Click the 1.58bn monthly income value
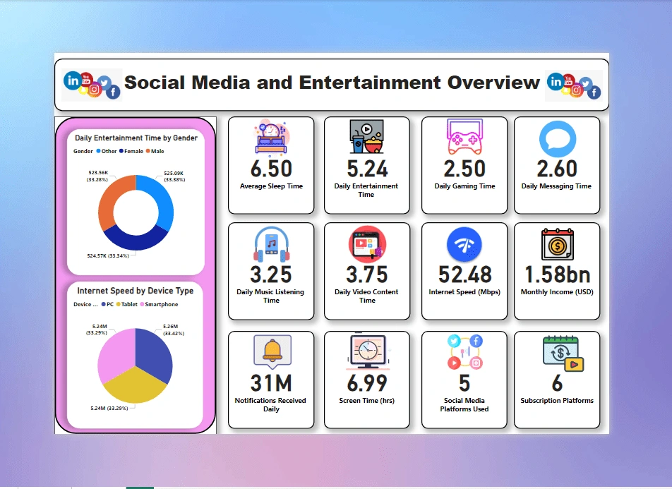The height and width of the screenshot is (489, 672). pos(558,274)
